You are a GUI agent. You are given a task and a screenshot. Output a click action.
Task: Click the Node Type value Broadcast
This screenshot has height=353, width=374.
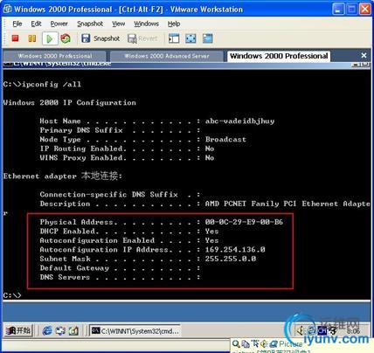click(x=225, y=139)
